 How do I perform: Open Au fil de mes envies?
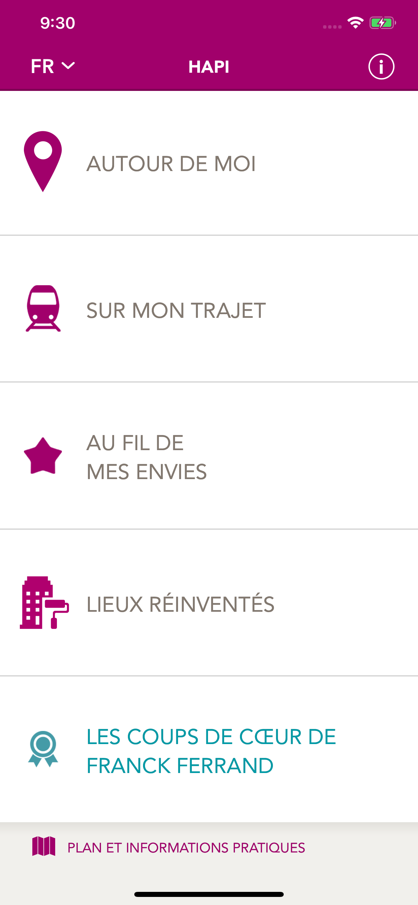tap(146, 457)
